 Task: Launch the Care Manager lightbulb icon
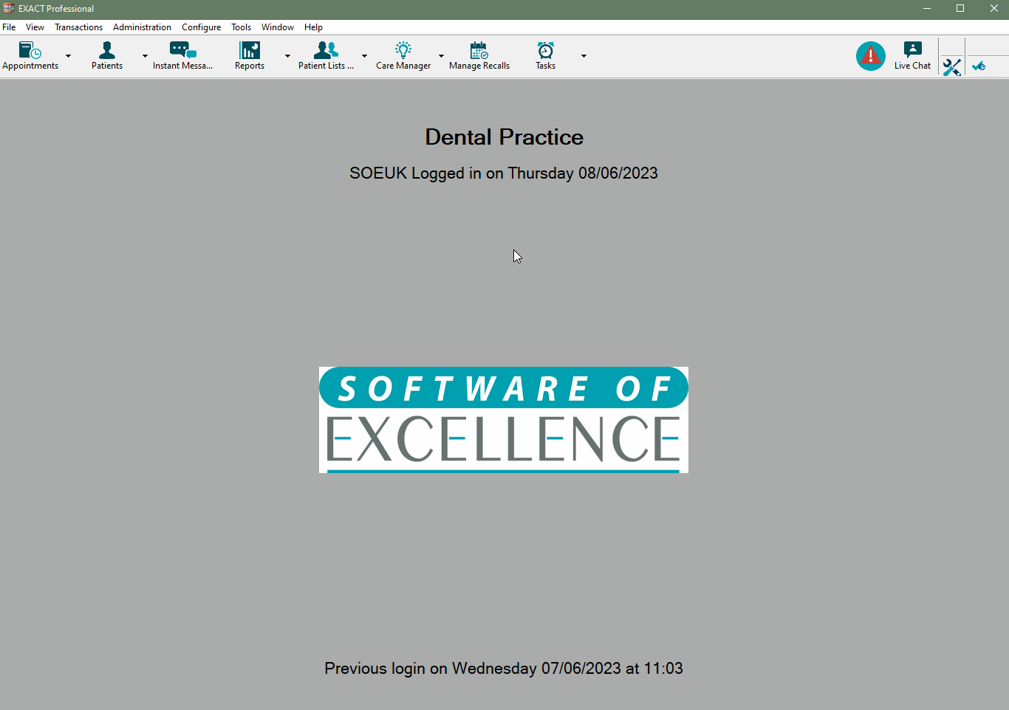tap(403, 50)
